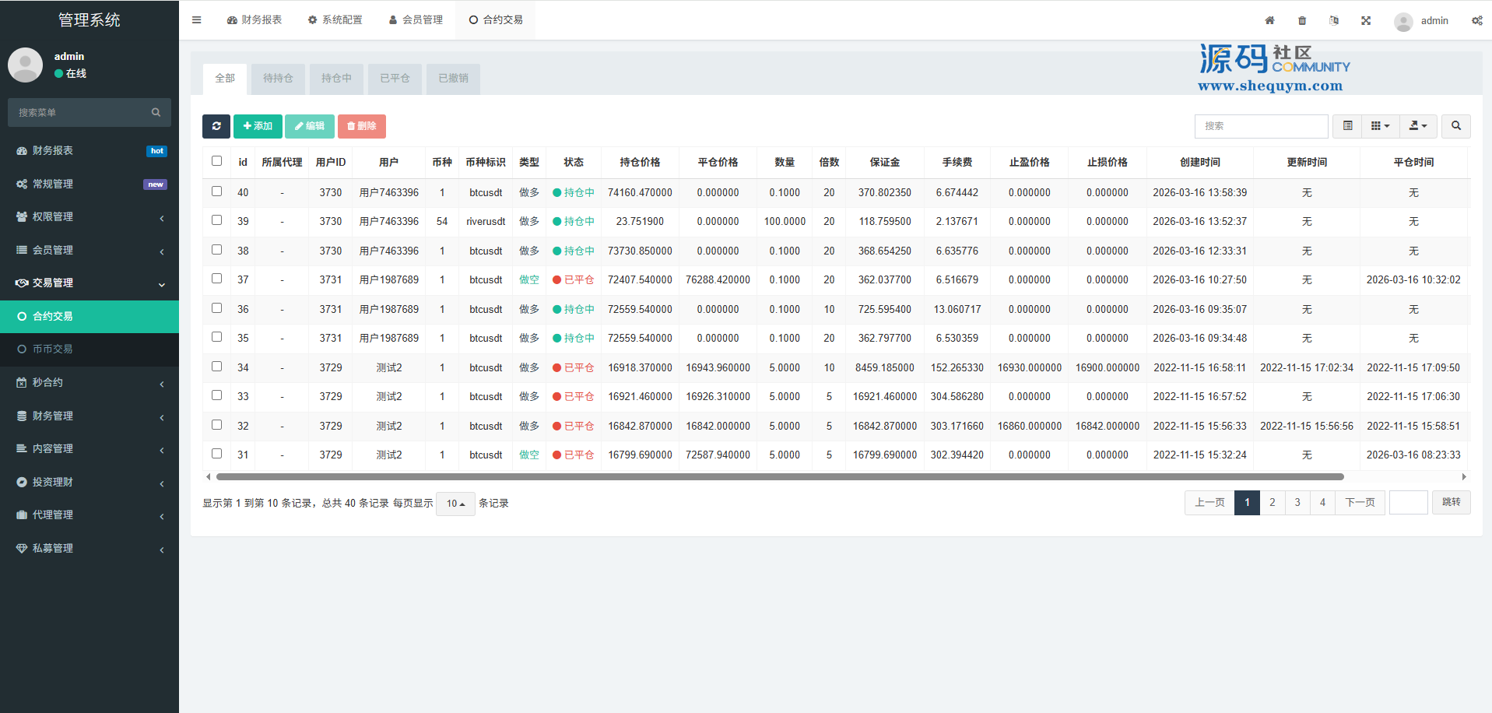The height and width of the screenshot is (713, 1492).
Task: Click the magnifier search button beside export
Action: [1455, 126]
